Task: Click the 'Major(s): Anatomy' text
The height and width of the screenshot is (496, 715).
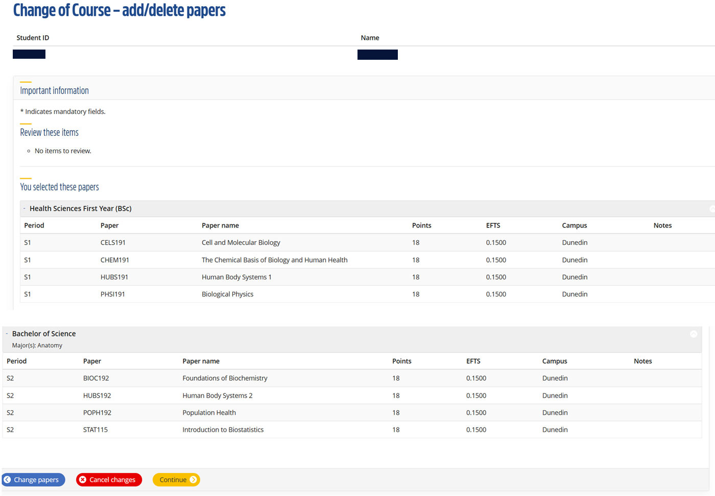Action: click(x=37, y=345)
